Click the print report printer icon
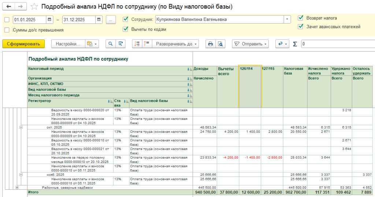The height and width of the screenshot is (197, 375). [x=210, y=44]
